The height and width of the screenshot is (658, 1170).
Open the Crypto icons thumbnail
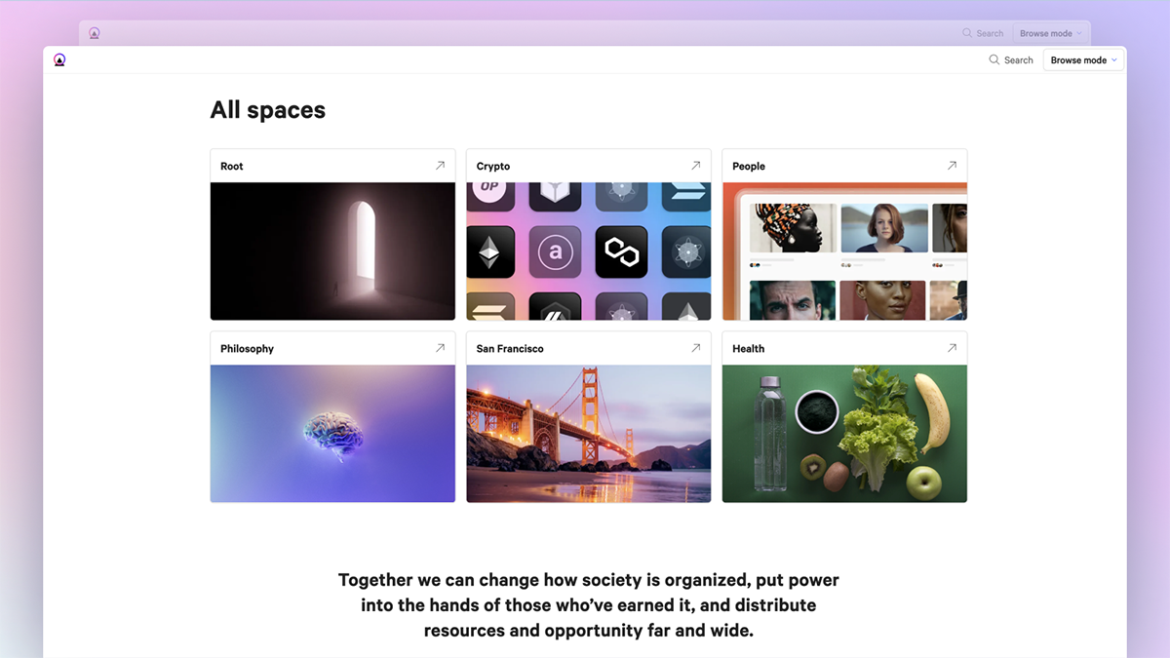tap(588, 251)
